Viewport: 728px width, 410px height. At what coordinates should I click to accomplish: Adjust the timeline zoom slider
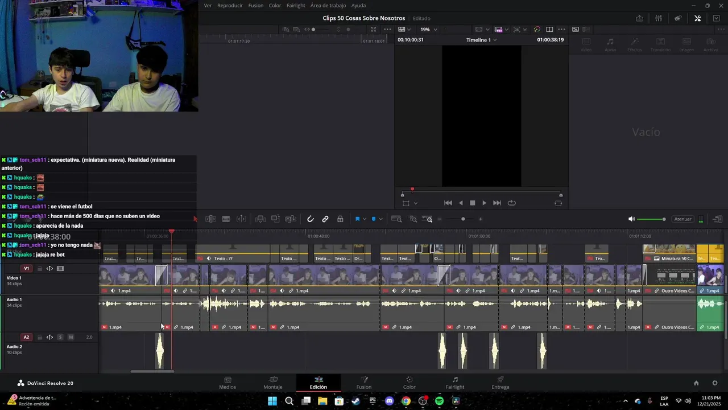click(x=463, y=219)
